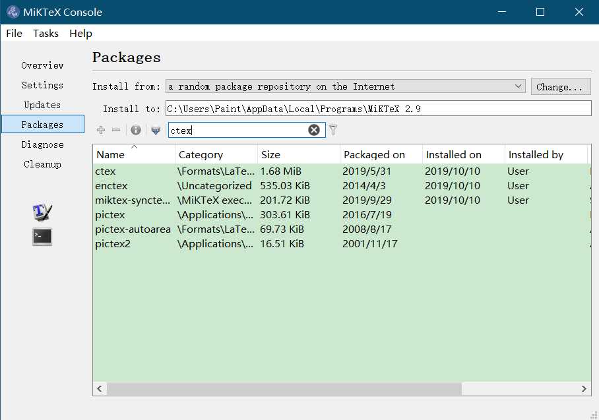This screenshot has height=420, width=599.
Task: Sort by the Category column header
Action: coord(216,154)
